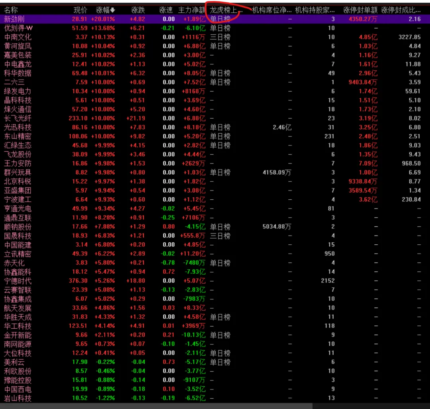Click the 2.46亿 value in 光迅科技 row
This screenshot has height=409, width=430.
click(x=282, y=128)
